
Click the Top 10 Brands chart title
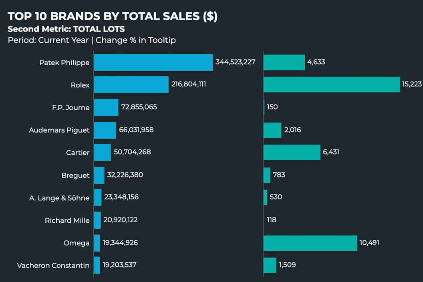(x=113, y=16)
